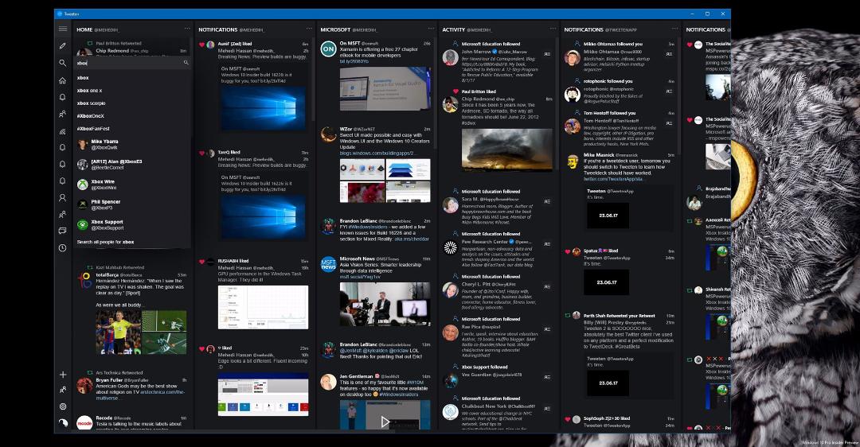860x447 pixels.
Task: Go to the Home column via house icon
Action: [x=63, y=80]
